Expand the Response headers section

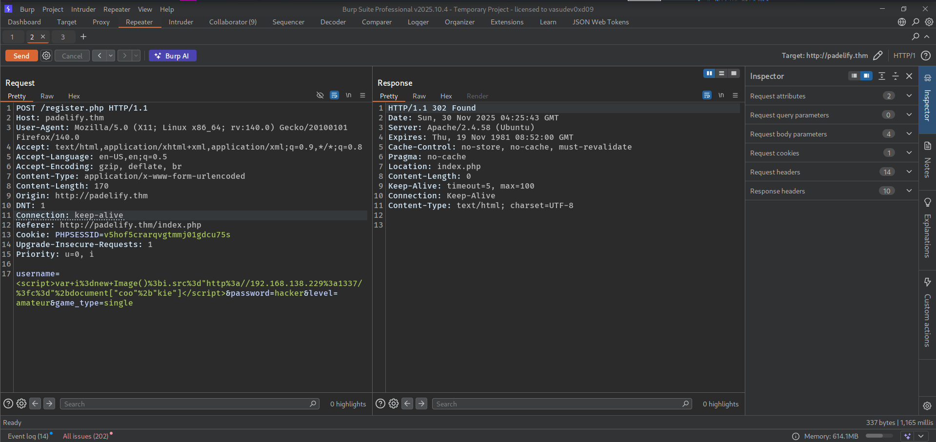(x=909, y=191)
